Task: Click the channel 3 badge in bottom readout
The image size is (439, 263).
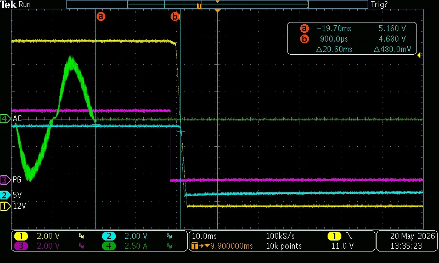Action: click(x=21, y=246)
